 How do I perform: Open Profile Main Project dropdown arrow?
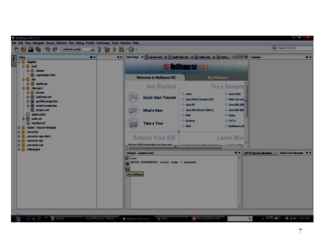(136, 49)
